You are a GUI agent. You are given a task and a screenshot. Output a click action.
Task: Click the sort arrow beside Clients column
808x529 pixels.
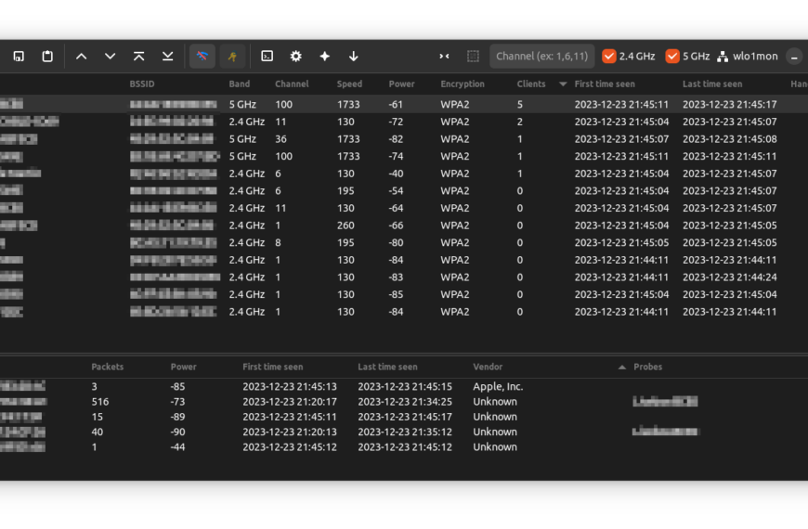[563, 84]
